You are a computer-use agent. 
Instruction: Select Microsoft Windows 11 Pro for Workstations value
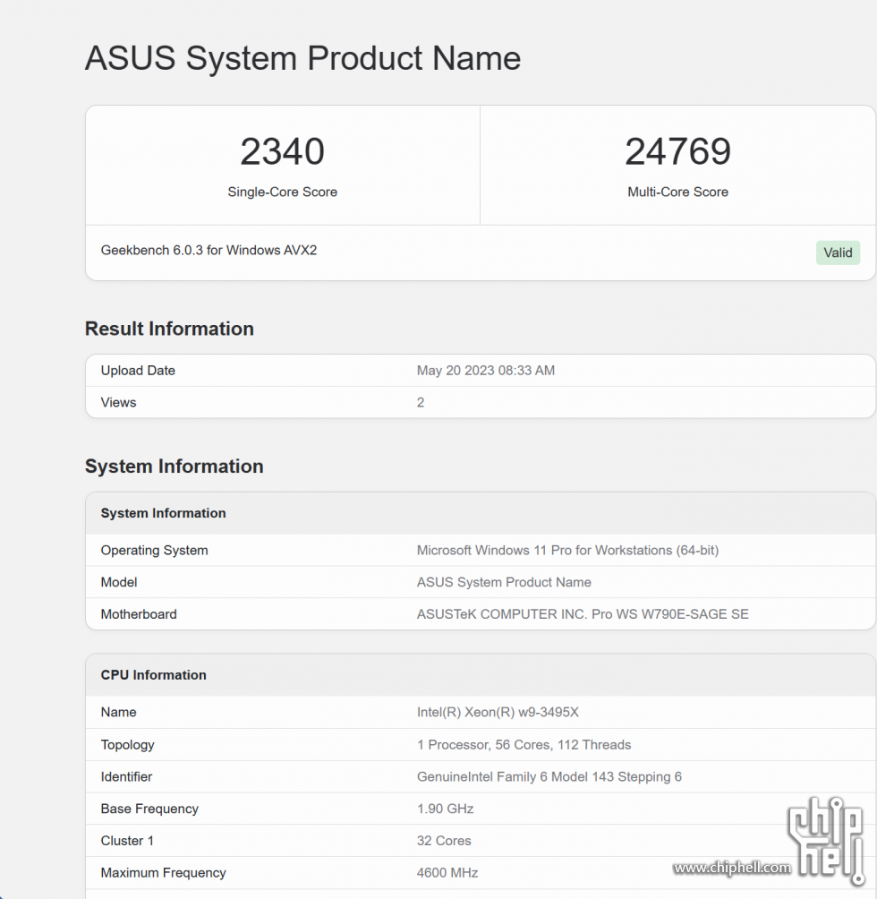click(x=567, y=551)
